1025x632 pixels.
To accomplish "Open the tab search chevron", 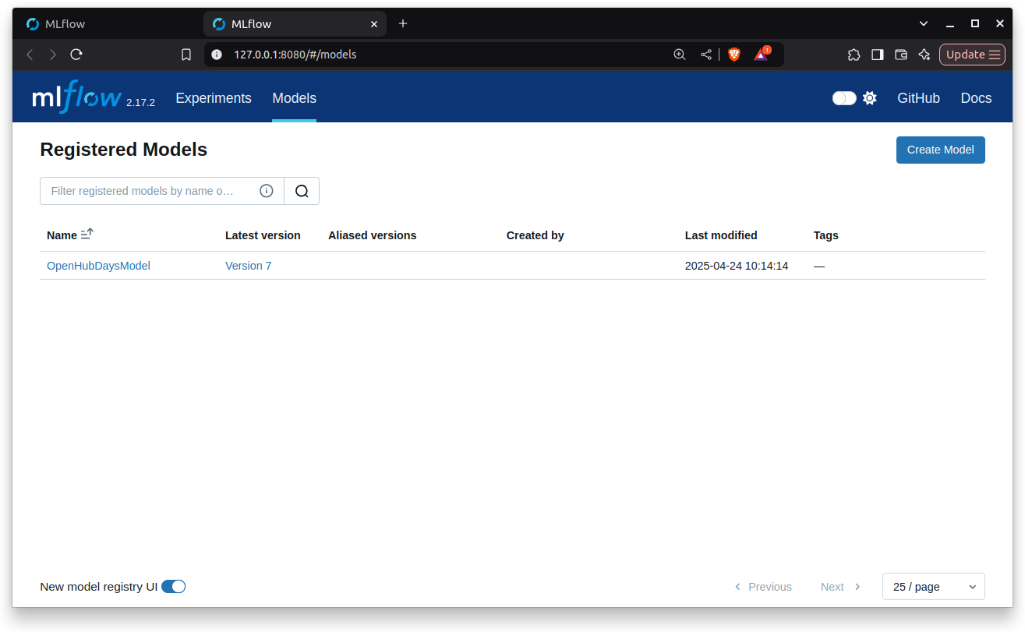I will click(924, 23).
